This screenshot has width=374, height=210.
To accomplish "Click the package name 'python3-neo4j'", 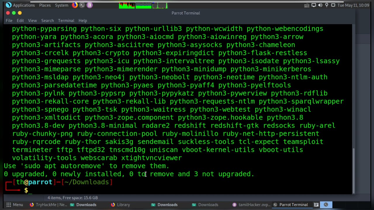I will [99, 77].
